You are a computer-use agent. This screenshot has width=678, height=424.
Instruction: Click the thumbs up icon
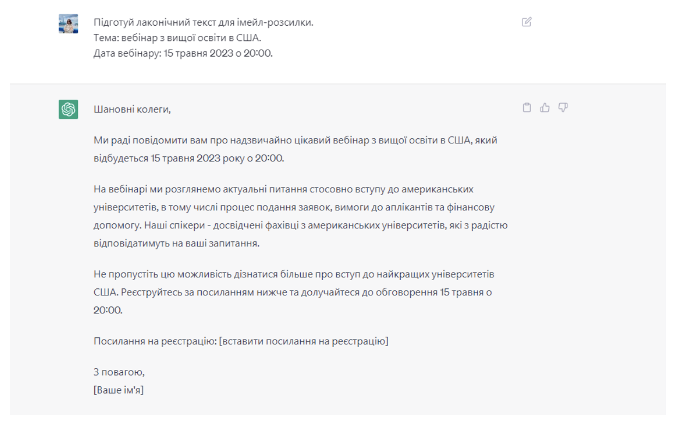[x=544, y=108]
